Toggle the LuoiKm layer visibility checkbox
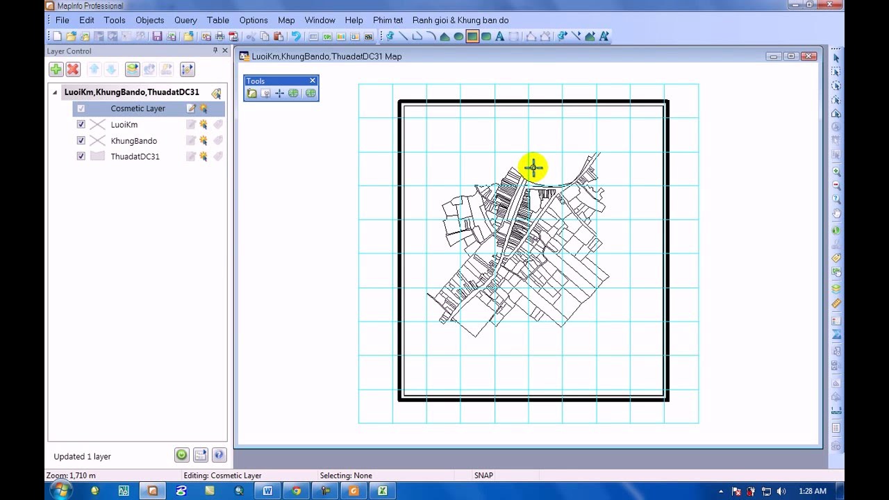This screenshot has height=500, width=889. (81, 124)
